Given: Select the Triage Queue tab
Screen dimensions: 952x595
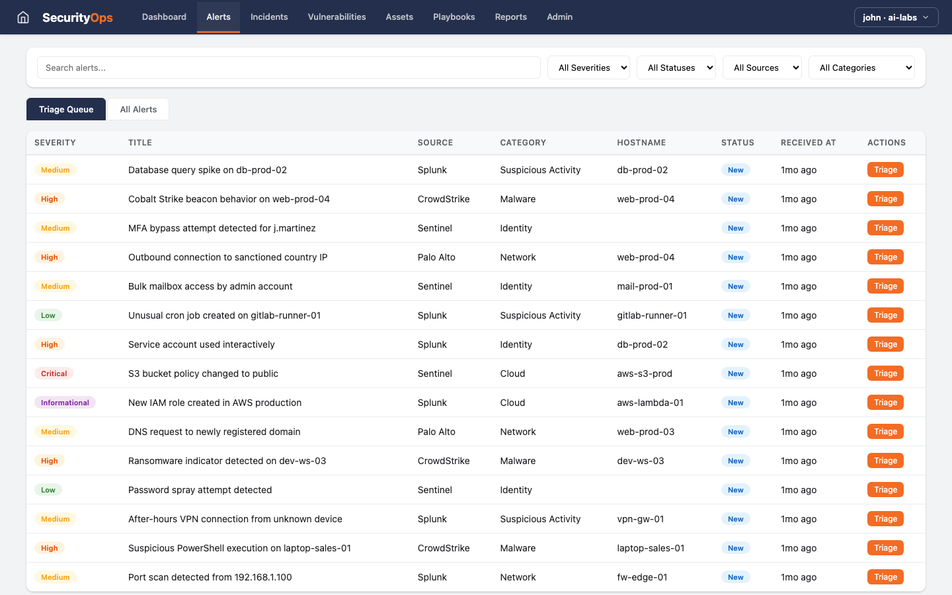Looking at the screenshot, I should 65,108.
